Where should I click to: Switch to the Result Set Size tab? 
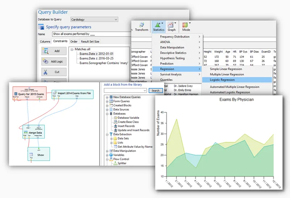pos(90,41)
